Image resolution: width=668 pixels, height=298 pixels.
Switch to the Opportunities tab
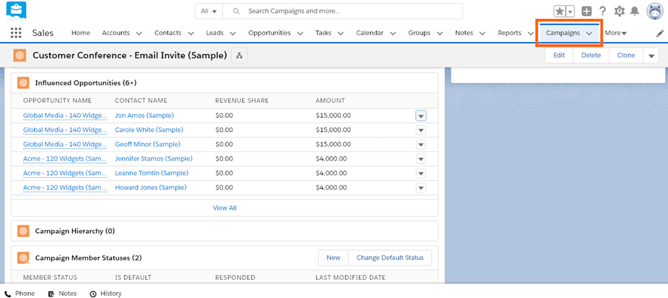click(269, 33)
